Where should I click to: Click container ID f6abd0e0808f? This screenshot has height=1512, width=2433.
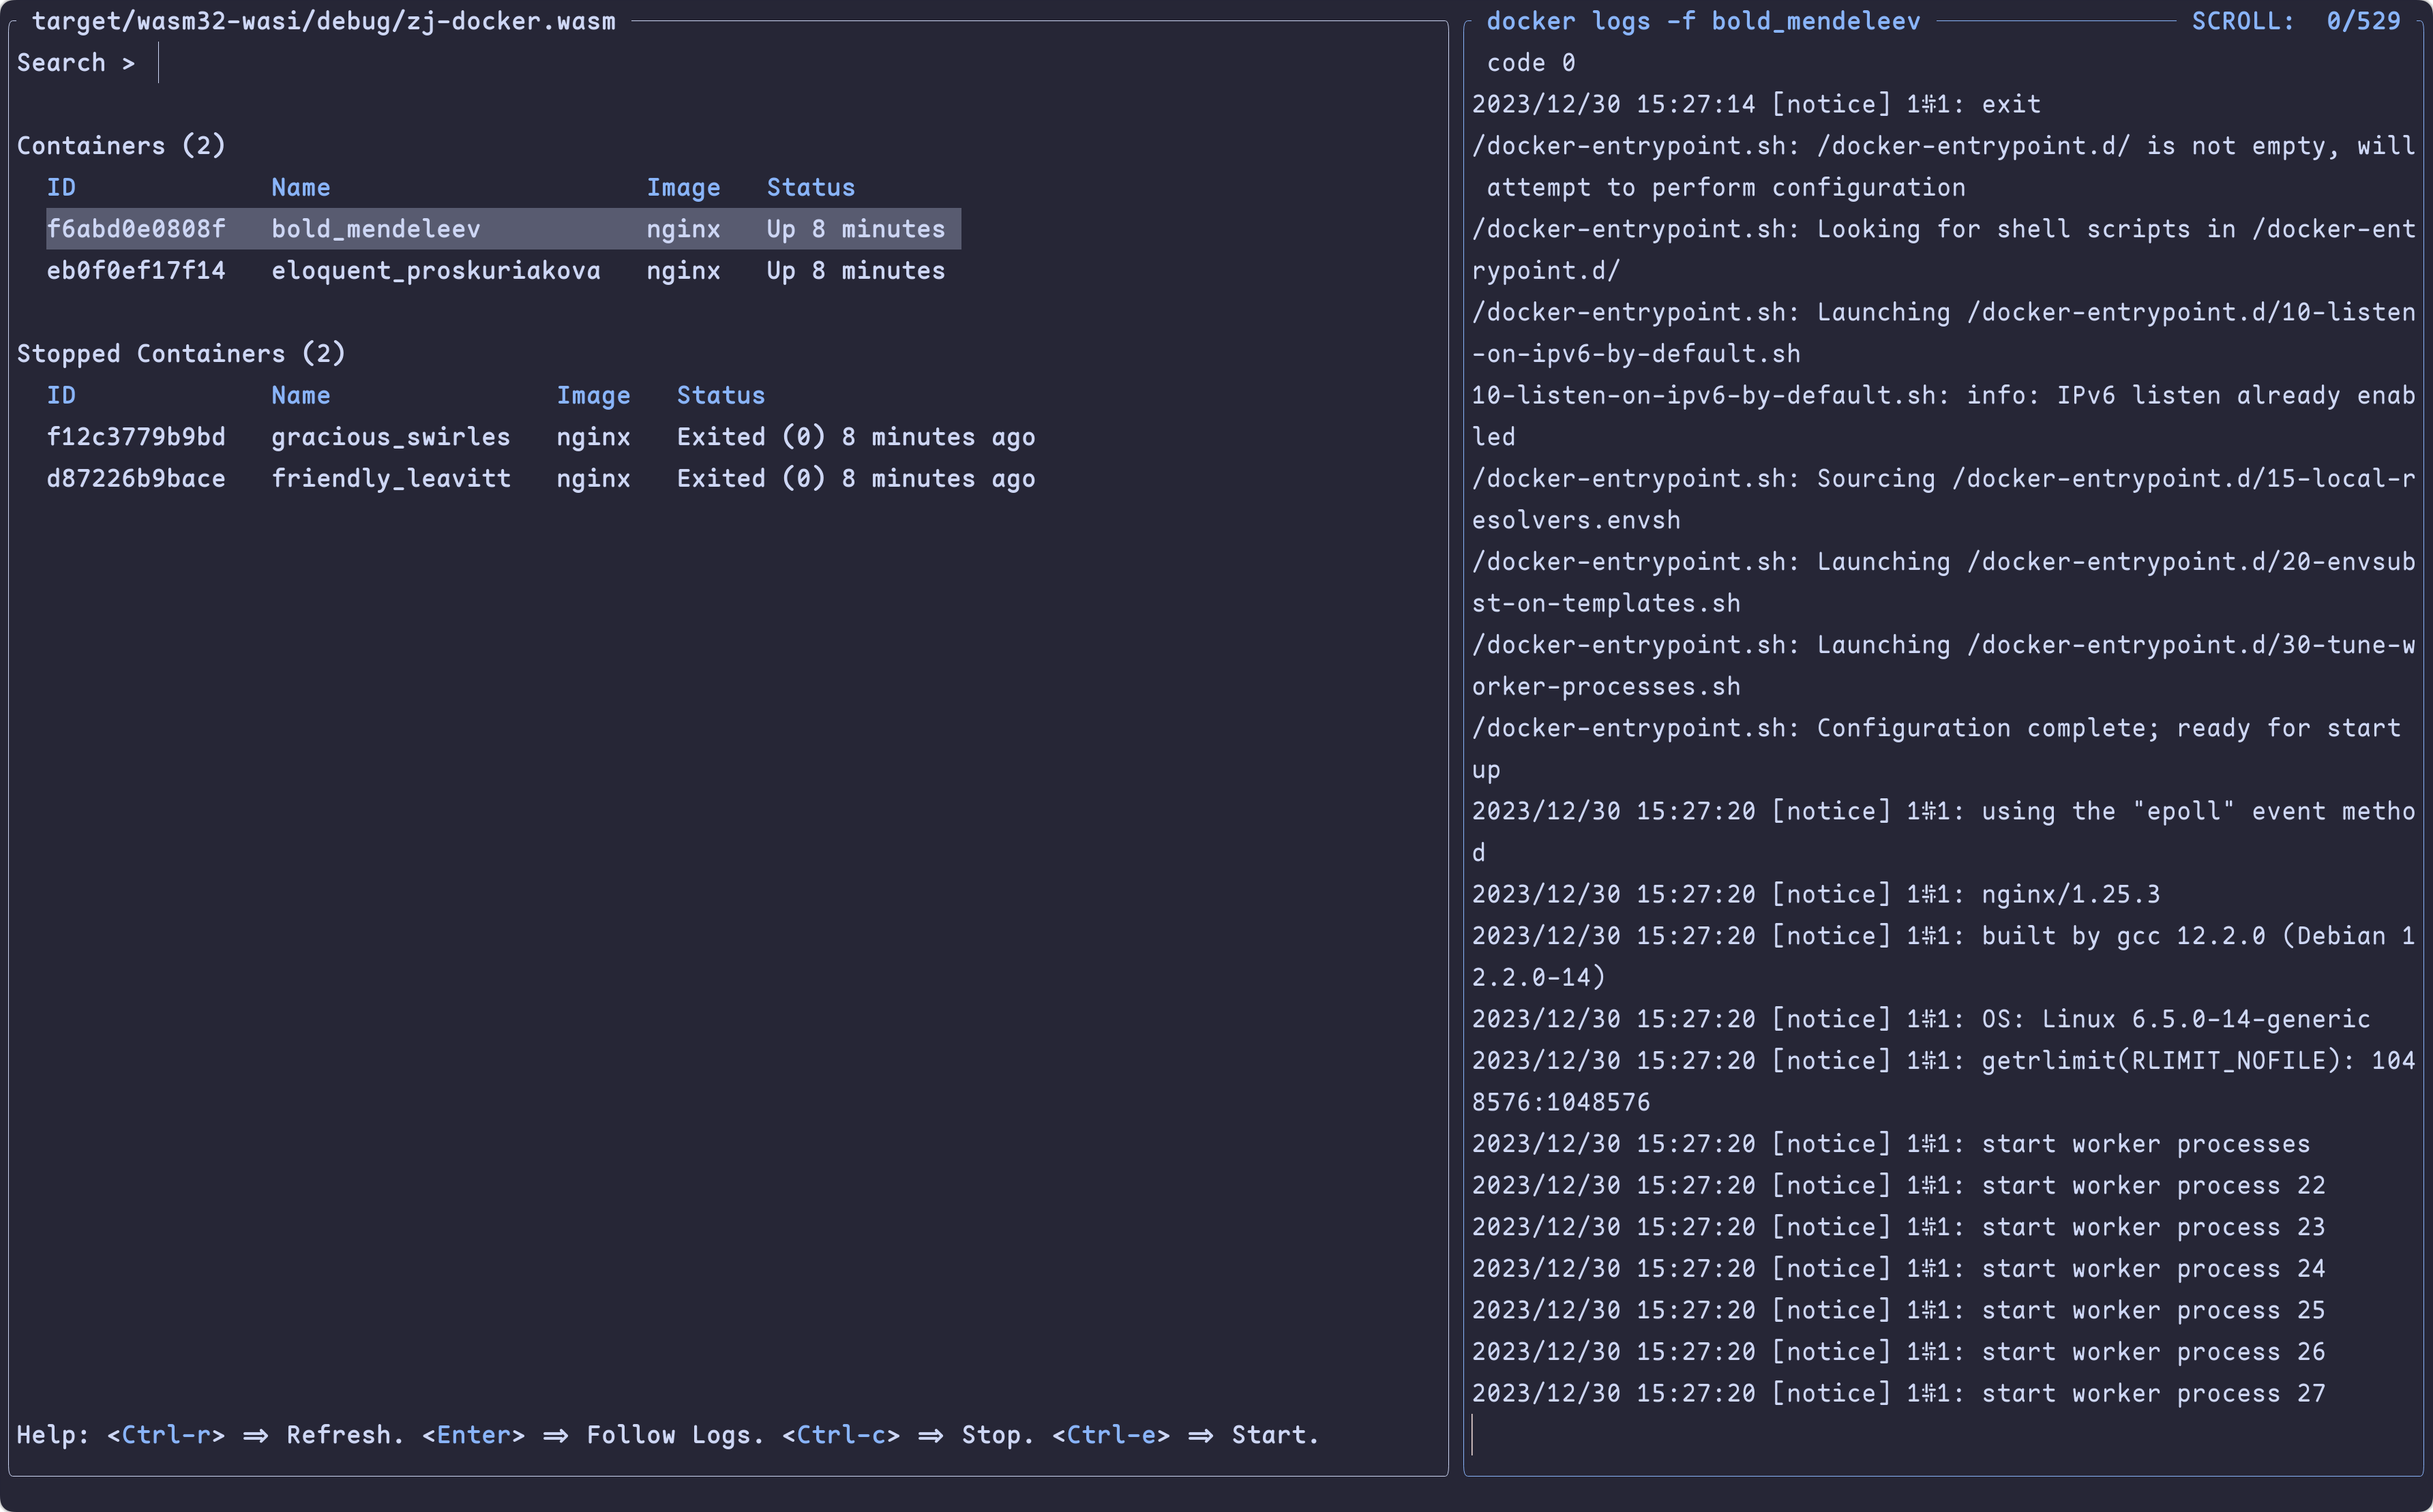click(x=136, y=229)
